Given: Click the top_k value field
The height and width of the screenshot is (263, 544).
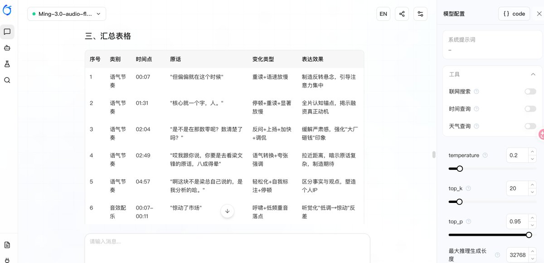Looking at the screenshot, I should click(517, 188).
